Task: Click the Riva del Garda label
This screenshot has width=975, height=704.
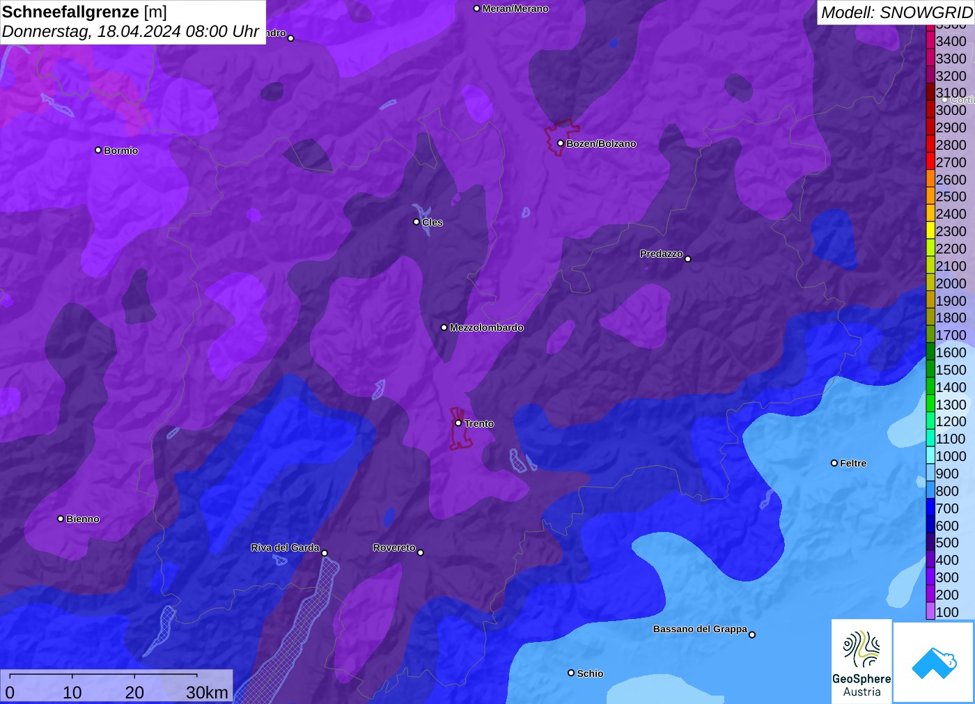Action: click(285, 547)
